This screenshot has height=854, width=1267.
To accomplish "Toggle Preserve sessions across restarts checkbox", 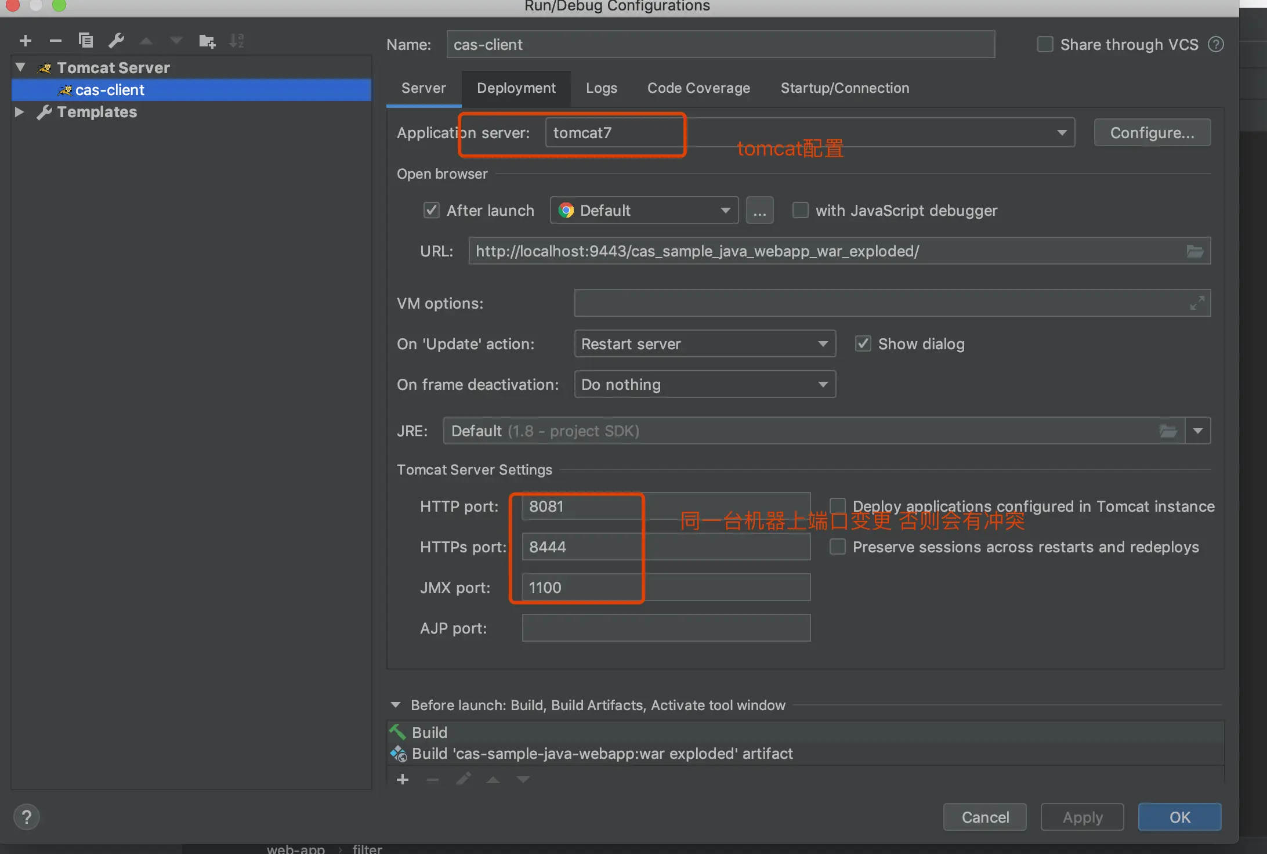I will [x=837, y=547].
